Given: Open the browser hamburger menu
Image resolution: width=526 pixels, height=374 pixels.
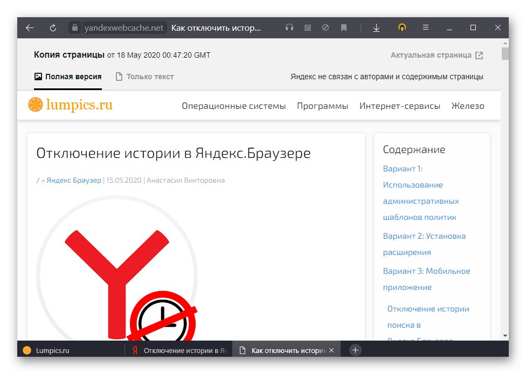Looking at the screenshot, I should [425, 27].
